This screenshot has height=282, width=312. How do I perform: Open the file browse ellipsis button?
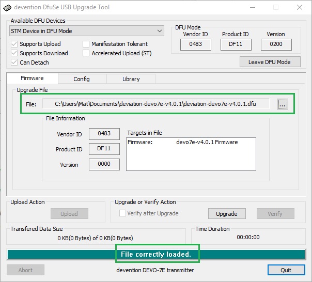coord(282,104)
